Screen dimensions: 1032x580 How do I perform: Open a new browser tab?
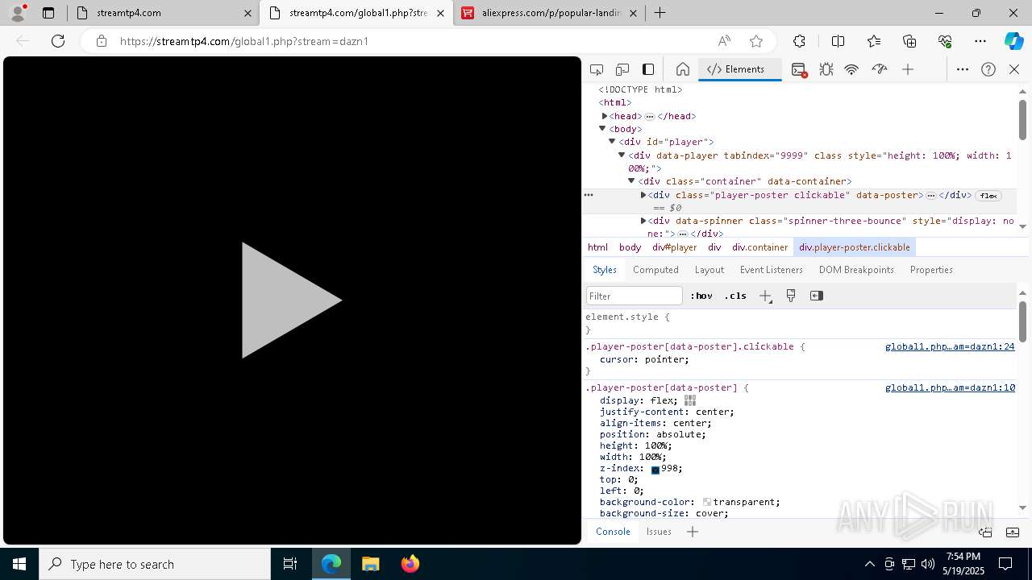point(660,13)
